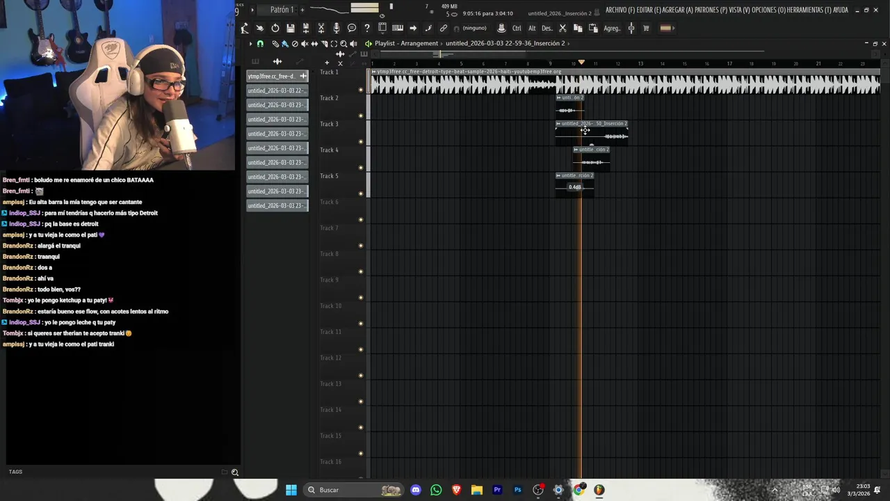Click the hat stamp icon beside Ctrl
The width and height of the screenshot is (890, 501).
click(x=501, y=28)
